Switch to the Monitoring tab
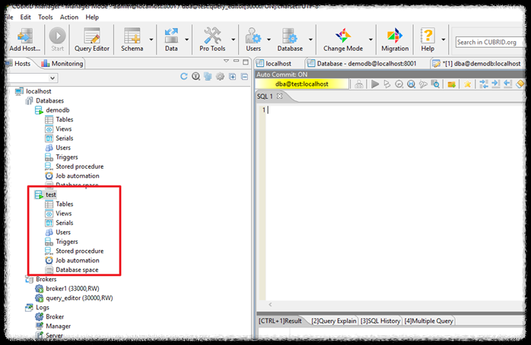Image resolution: width=531 pixels, height=345 pixels. [x=62, y=64]
